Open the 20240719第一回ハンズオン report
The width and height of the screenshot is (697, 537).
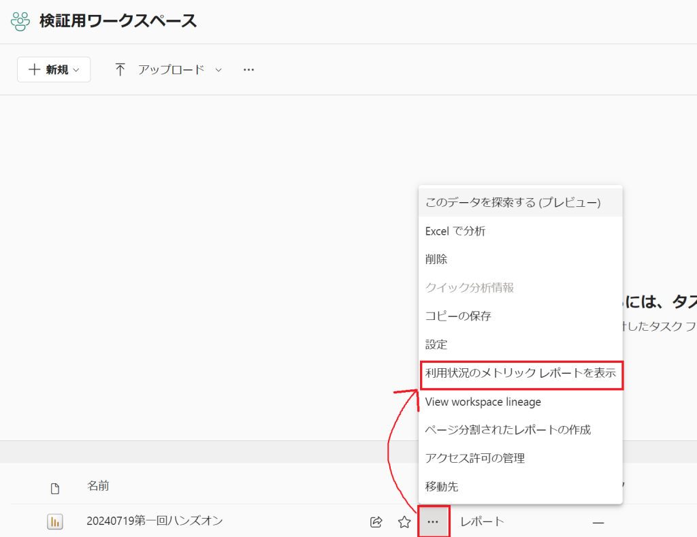point(155,521)
